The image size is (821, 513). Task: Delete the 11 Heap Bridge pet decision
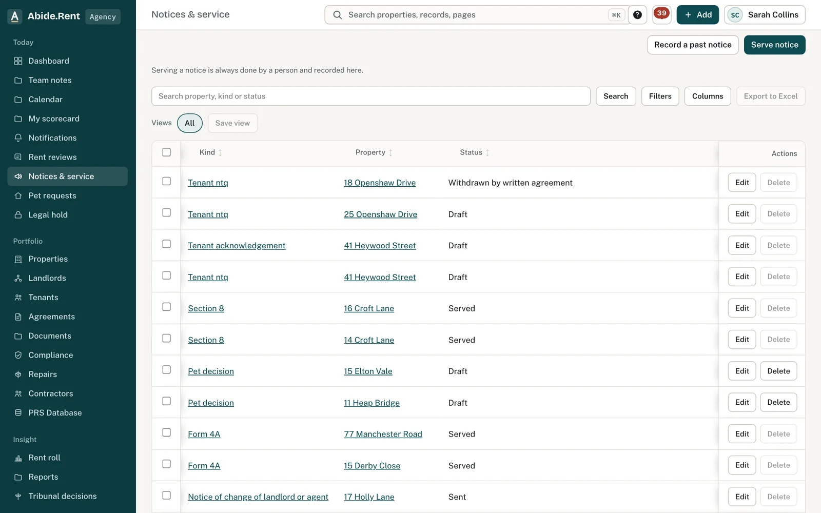pos(778,402)
